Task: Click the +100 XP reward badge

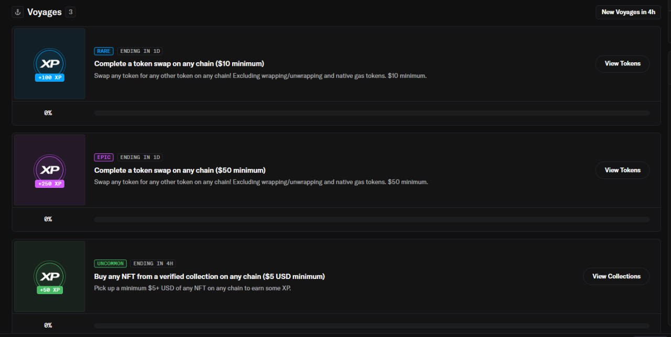Action: [50, 77]
